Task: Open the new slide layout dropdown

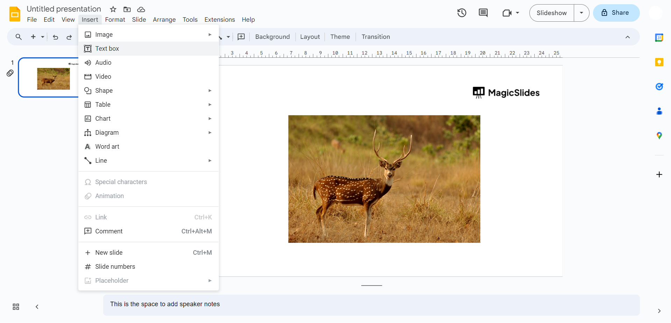Action: pyautogui.click(x=42, y=37)
